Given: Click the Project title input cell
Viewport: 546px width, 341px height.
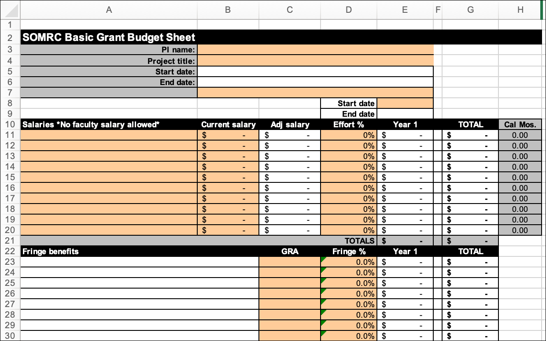Looking at the screenshot, I should point(315,61).
